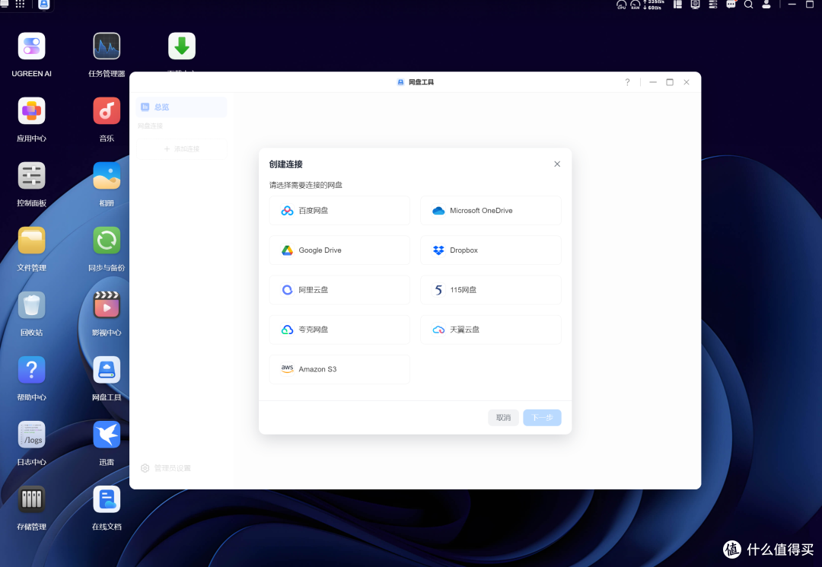The image size is (822, 567).
Task: Open 在线文档 online documents app
Action: [107, 499]
